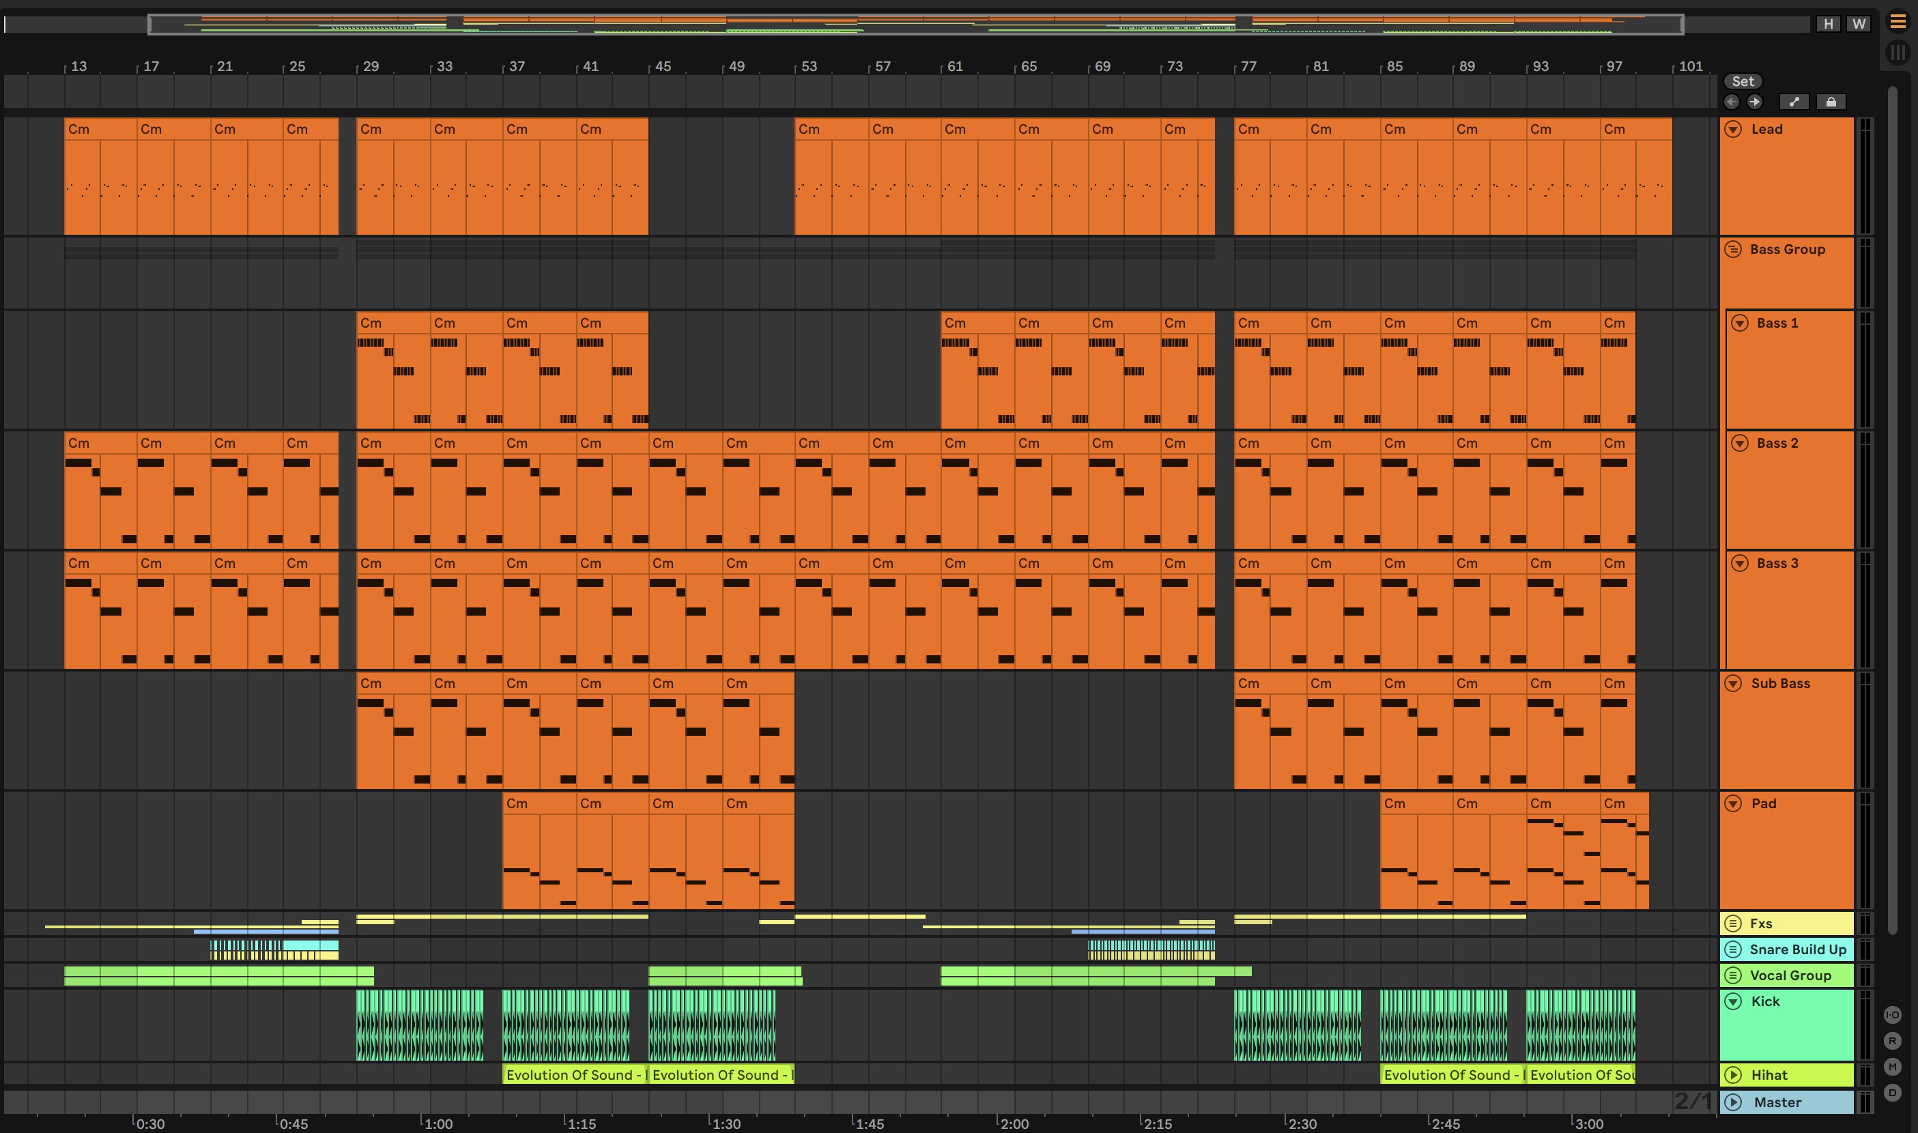Select the Vocal Group track header
1918x1133 pixels.
(1790, 975)
